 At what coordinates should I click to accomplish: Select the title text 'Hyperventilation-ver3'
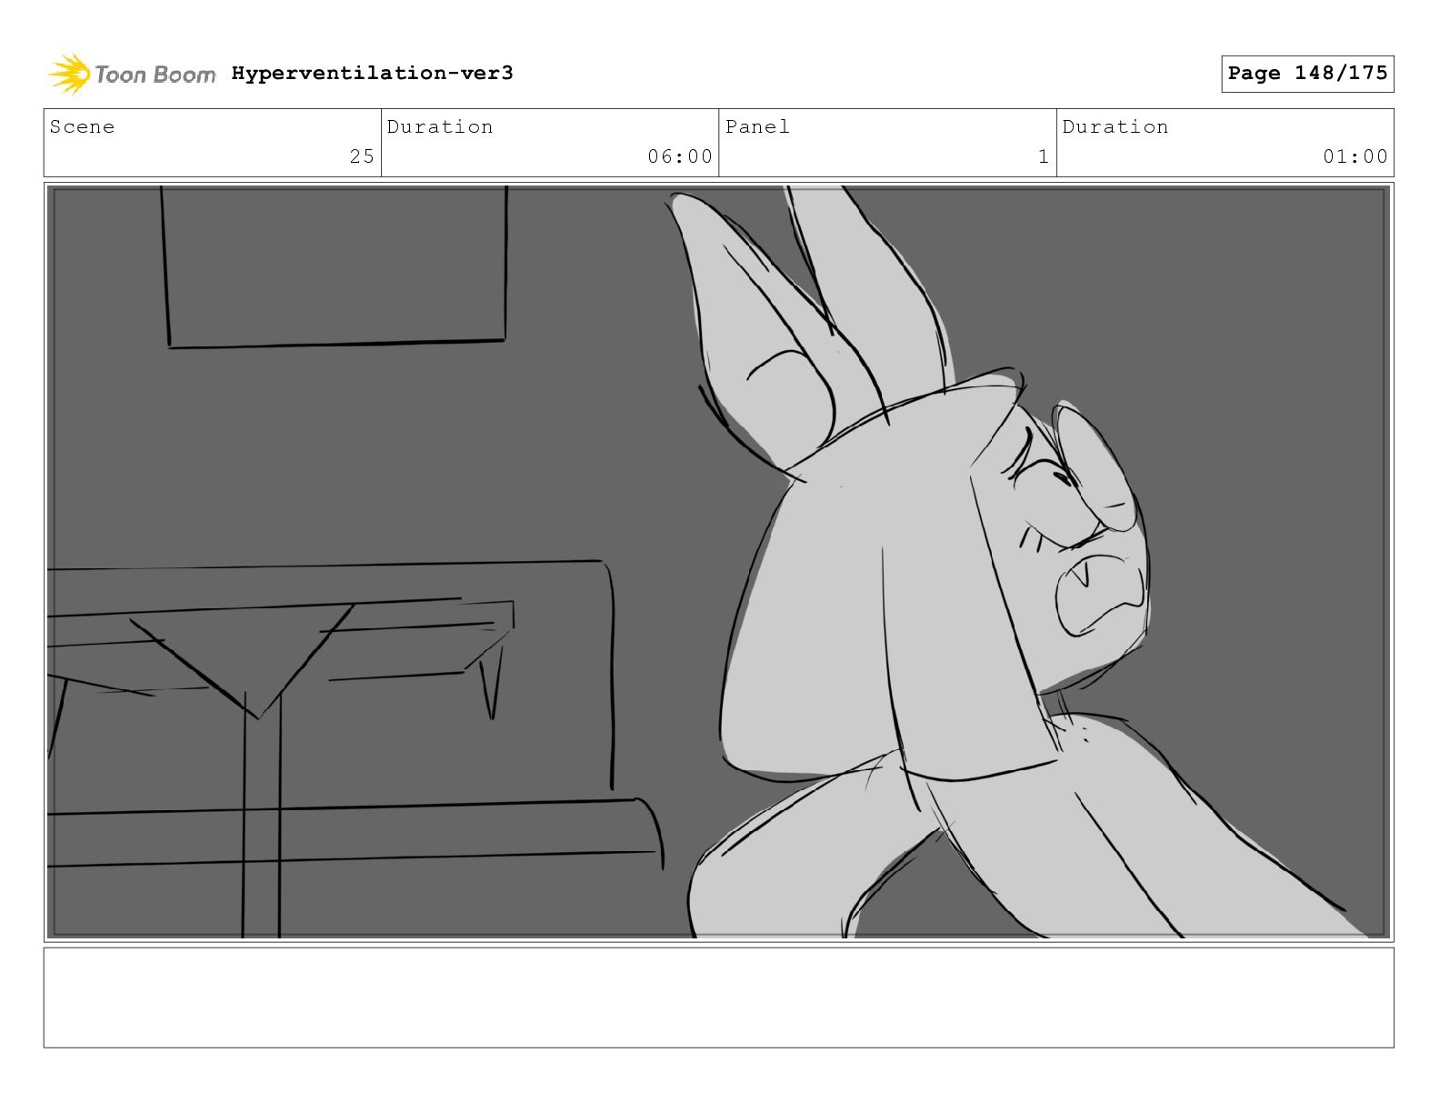pyautogui.click(x=372, y=73)
